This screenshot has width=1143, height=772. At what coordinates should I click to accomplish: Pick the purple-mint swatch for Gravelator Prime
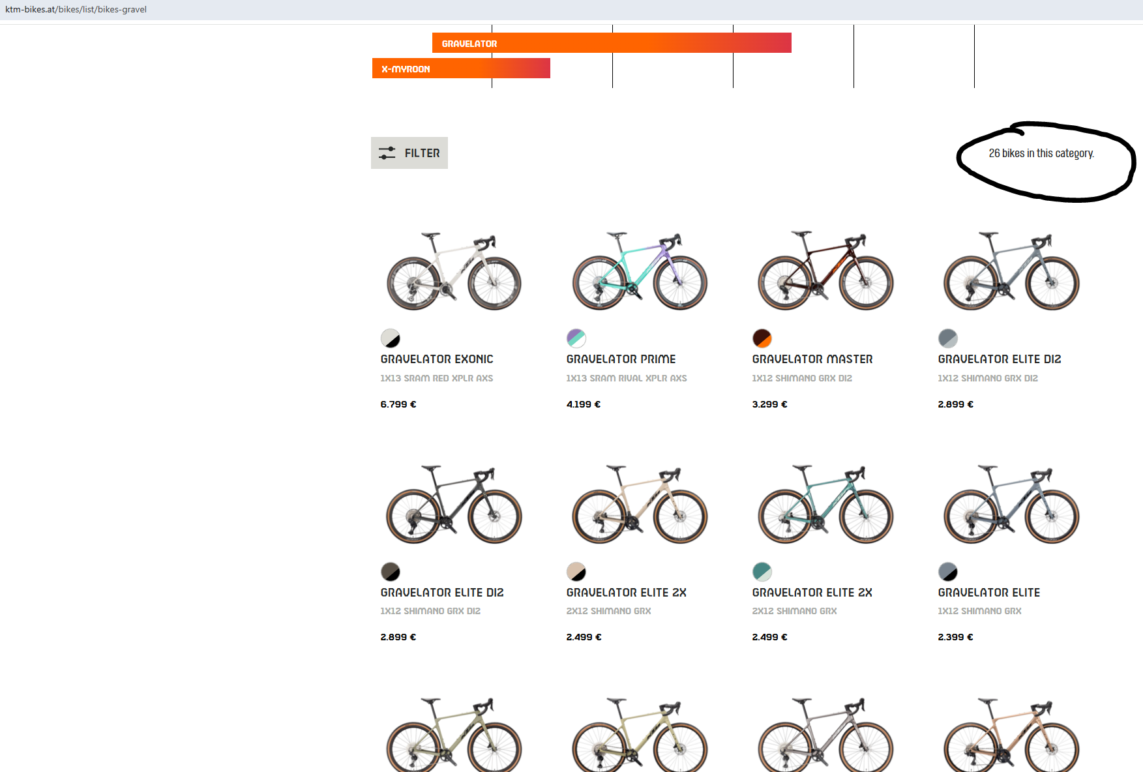pos(576,338)
